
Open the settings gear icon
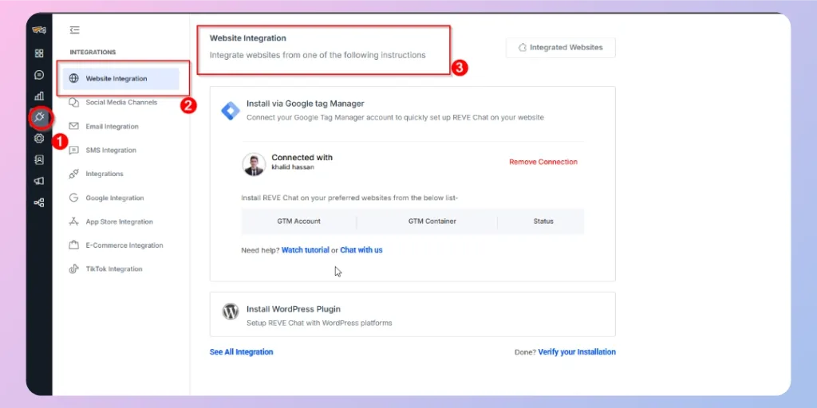pos(39,139)
